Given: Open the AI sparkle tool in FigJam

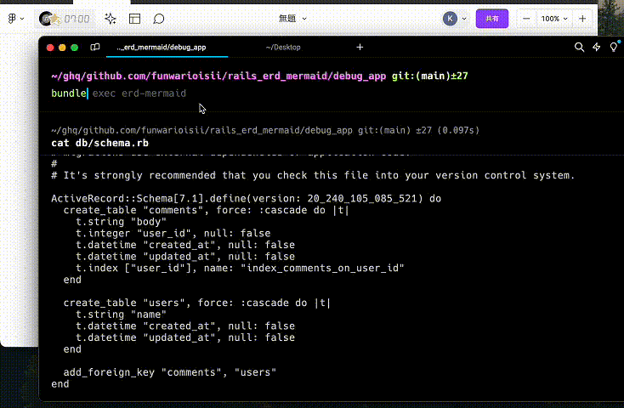Looking at the screenshot, I should tap(111, 19).
